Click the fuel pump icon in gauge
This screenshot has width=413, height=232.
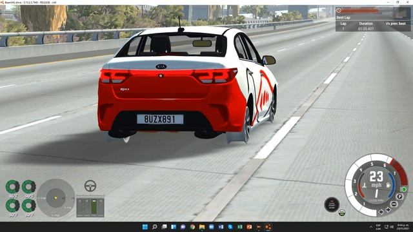pos(388,185)
